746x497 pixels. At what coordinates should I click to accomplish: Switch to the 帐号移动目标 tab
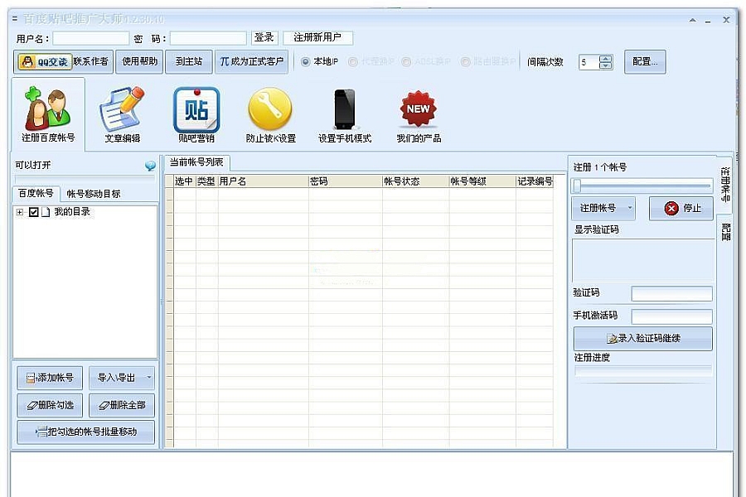coord(93,194)
